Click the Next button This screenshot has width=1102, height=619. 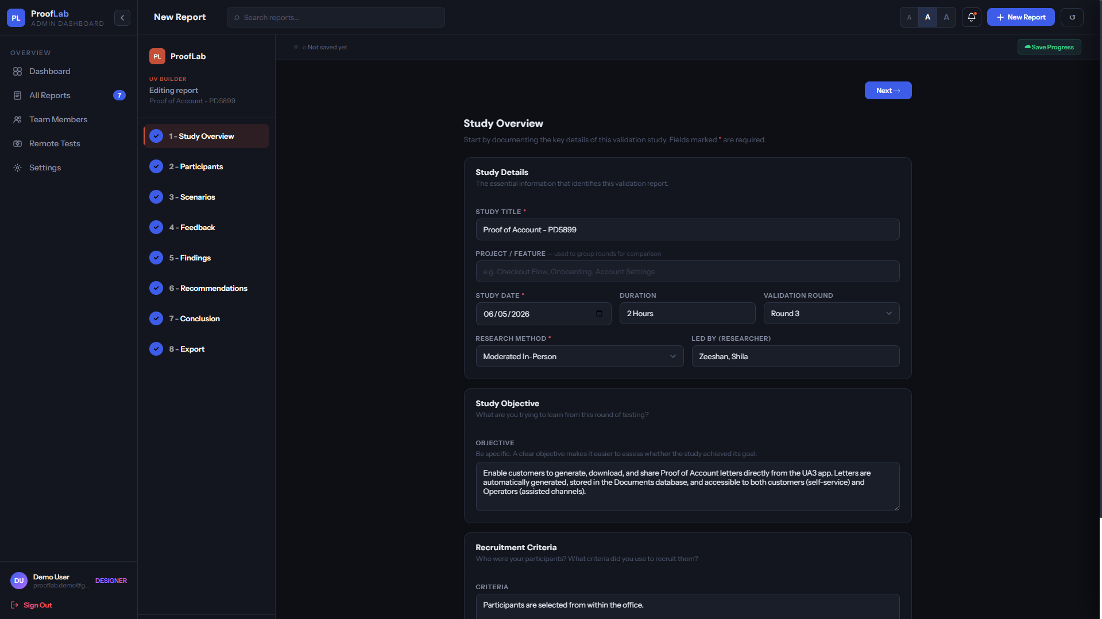888,91
